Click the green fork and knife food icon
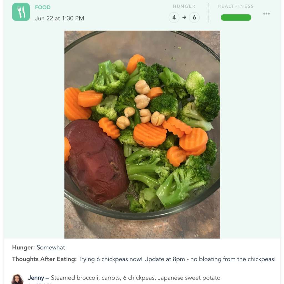 (x=21, y=12)
